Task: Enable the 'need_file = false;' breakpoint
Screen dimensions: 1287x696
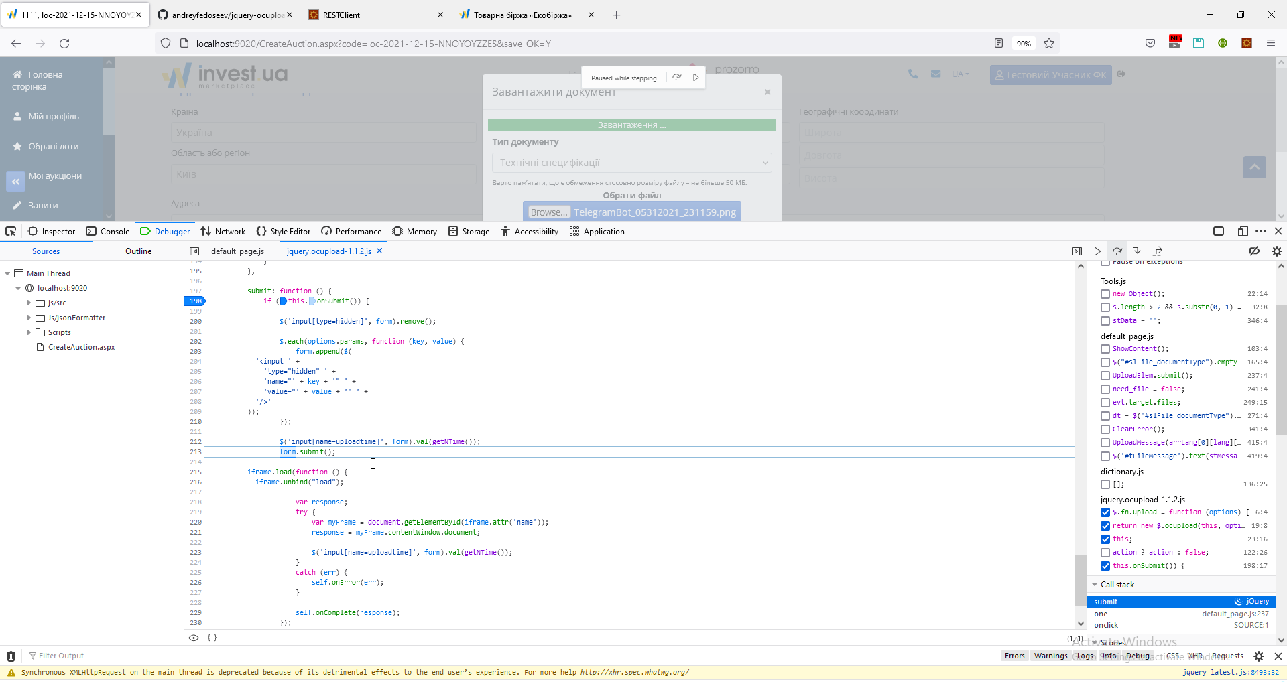Action: [1105, 389]
